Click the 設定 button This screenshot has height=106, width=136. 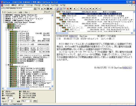coord(35,101)
